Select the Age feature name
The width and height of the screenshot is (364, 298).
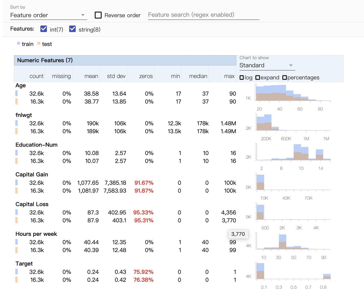pyautogui.click(x=20, y=85)
